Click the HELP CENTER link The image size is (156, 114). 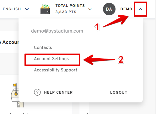[58, 92]
